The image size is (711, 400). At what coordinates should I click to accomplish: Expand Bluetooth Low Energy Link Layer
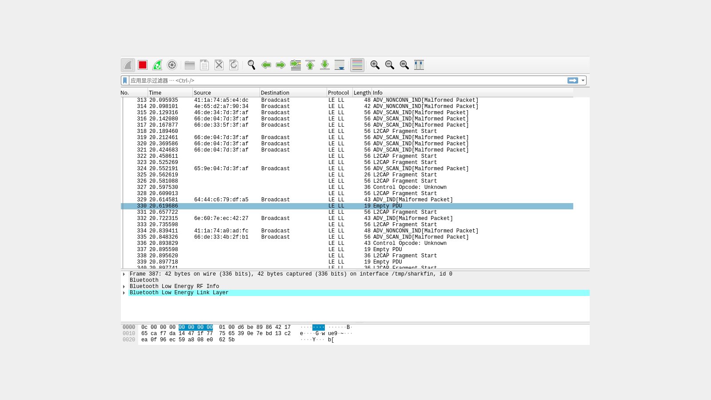tap(124, 293)
